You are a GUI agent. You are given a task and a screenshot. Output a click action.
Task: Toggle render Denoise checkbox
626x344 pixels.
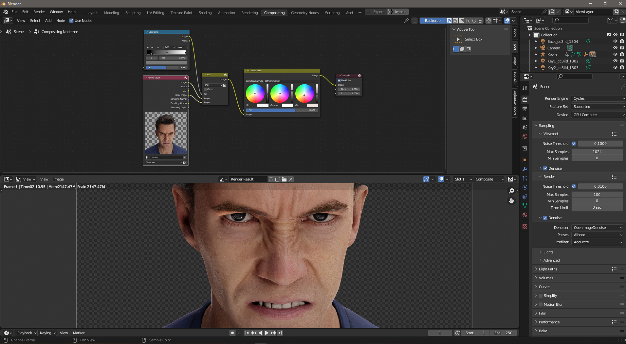(x=545, y=218)
